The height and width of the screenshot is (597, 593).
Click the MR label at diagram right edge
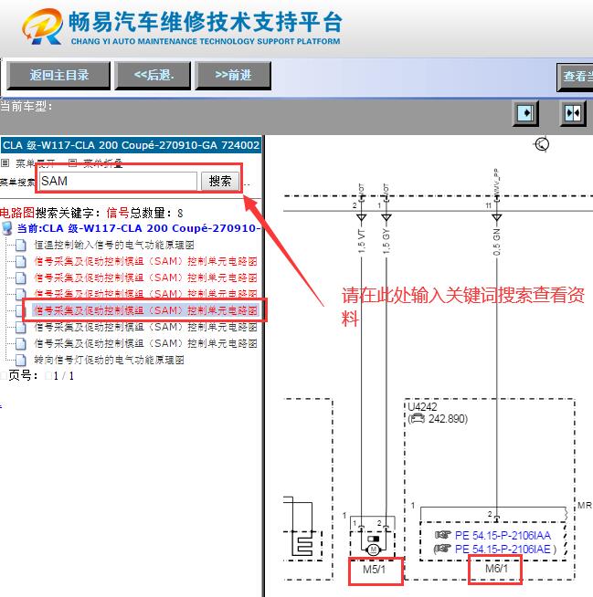click(x=585, y=505)
